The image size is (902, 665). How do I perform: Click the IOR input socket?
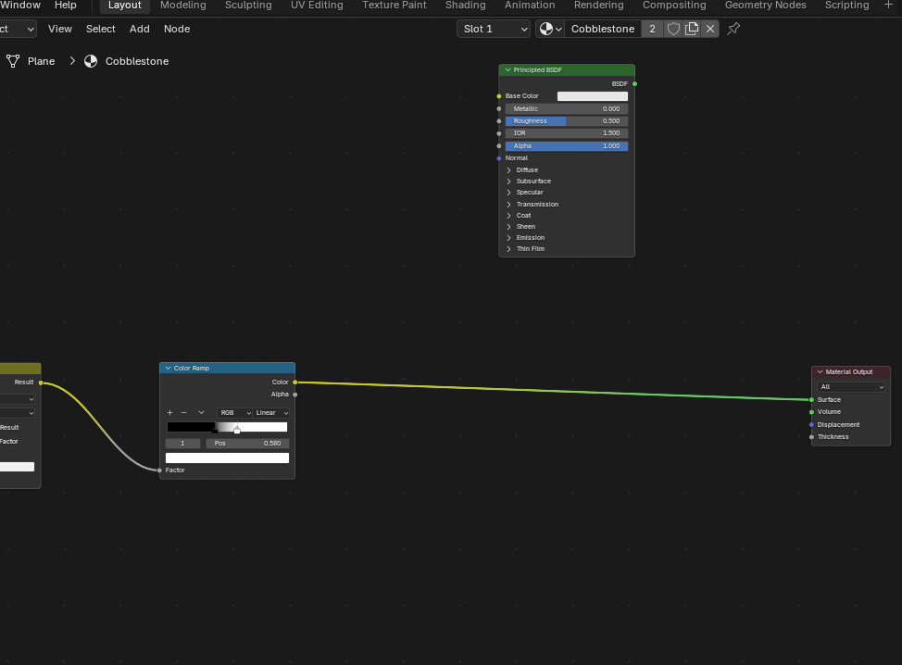[499, 133]
